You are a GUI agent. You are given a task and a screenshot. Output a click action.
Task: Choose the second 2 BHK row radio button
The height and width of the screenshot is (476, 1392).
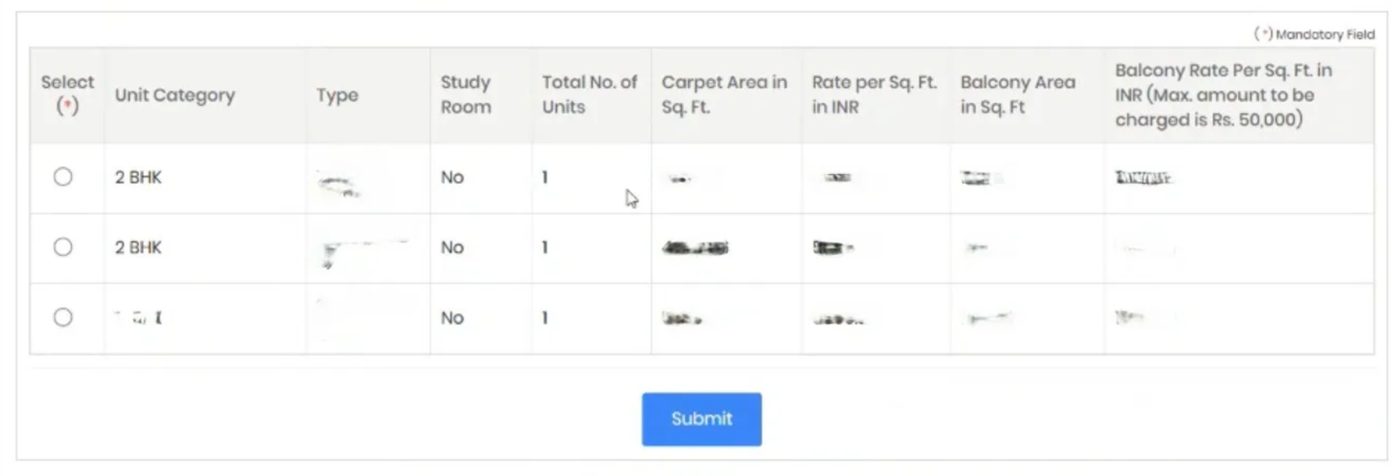tap(63, 247)
